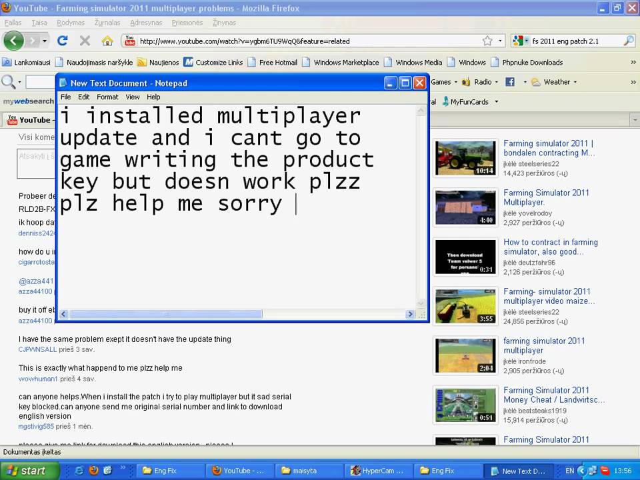This screenshot has height=480, width=640.
Task: Click the Facebook icon in the toolbar
Action: click(x=510, y=82)
